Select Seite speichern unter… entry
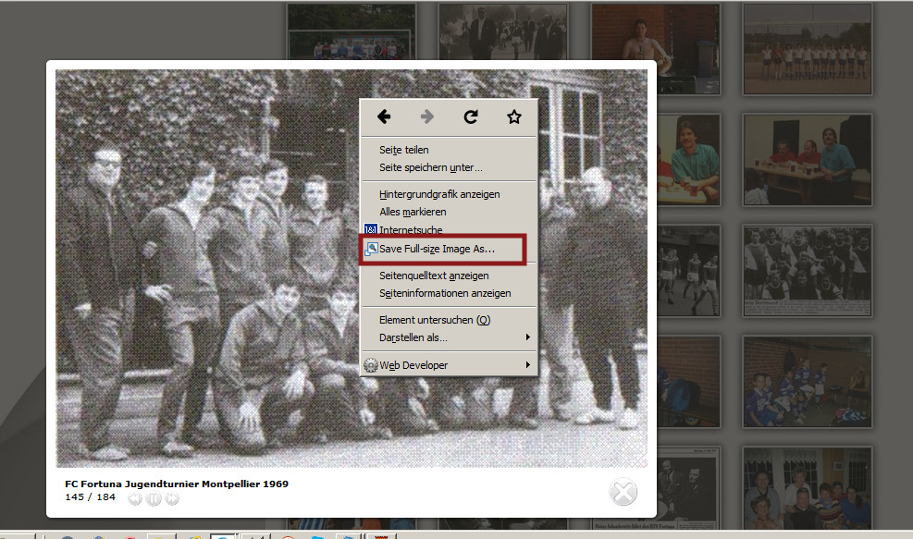 449,167
